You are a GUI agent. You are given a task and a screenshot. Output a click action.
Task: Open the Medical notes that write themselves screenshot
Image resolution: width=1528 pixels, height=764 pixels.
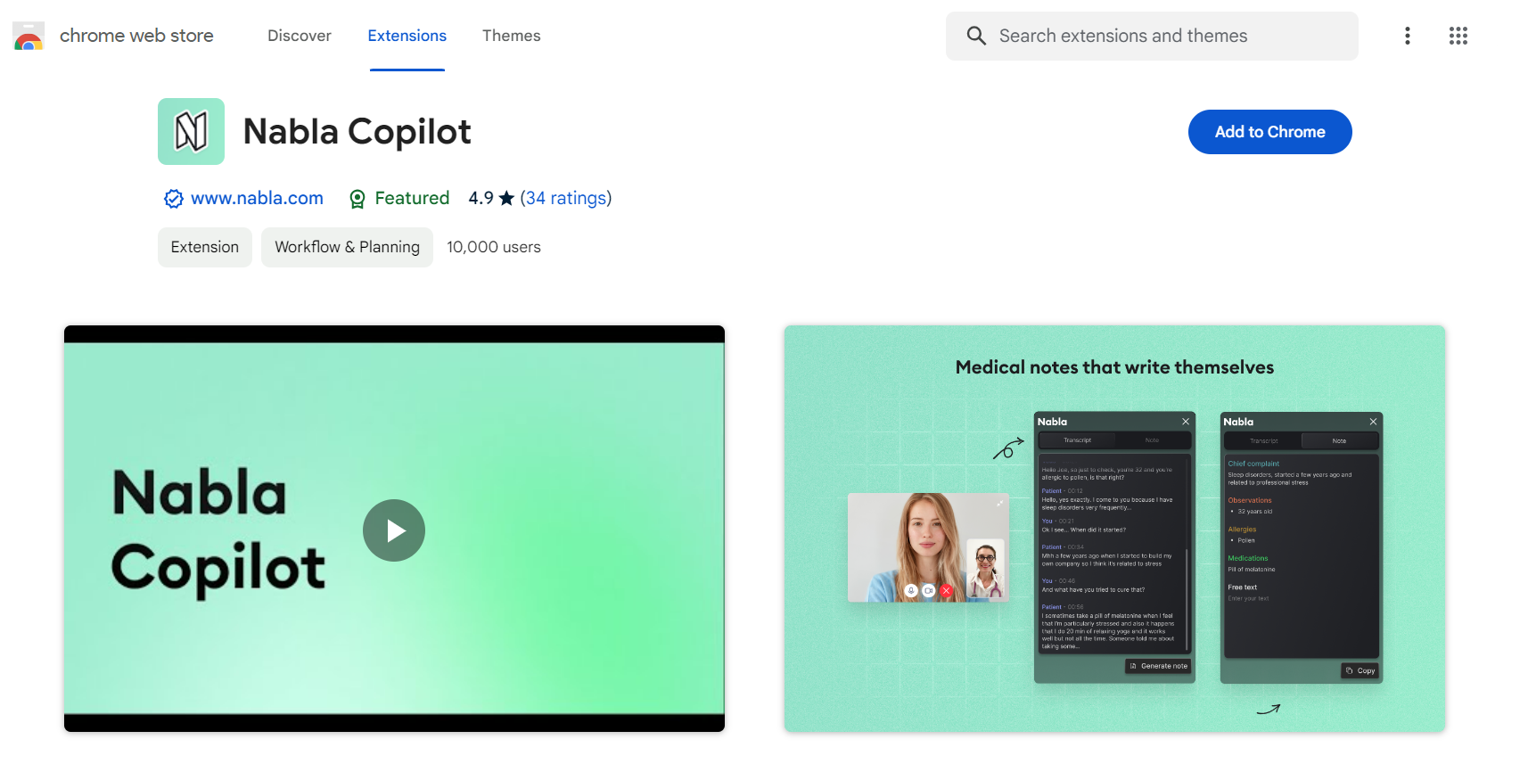click(1114, 529)
